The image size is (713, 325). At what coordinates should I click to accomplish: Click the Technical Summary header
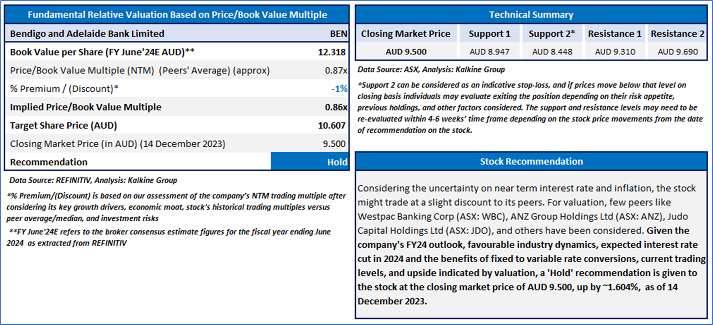[531, 14]
